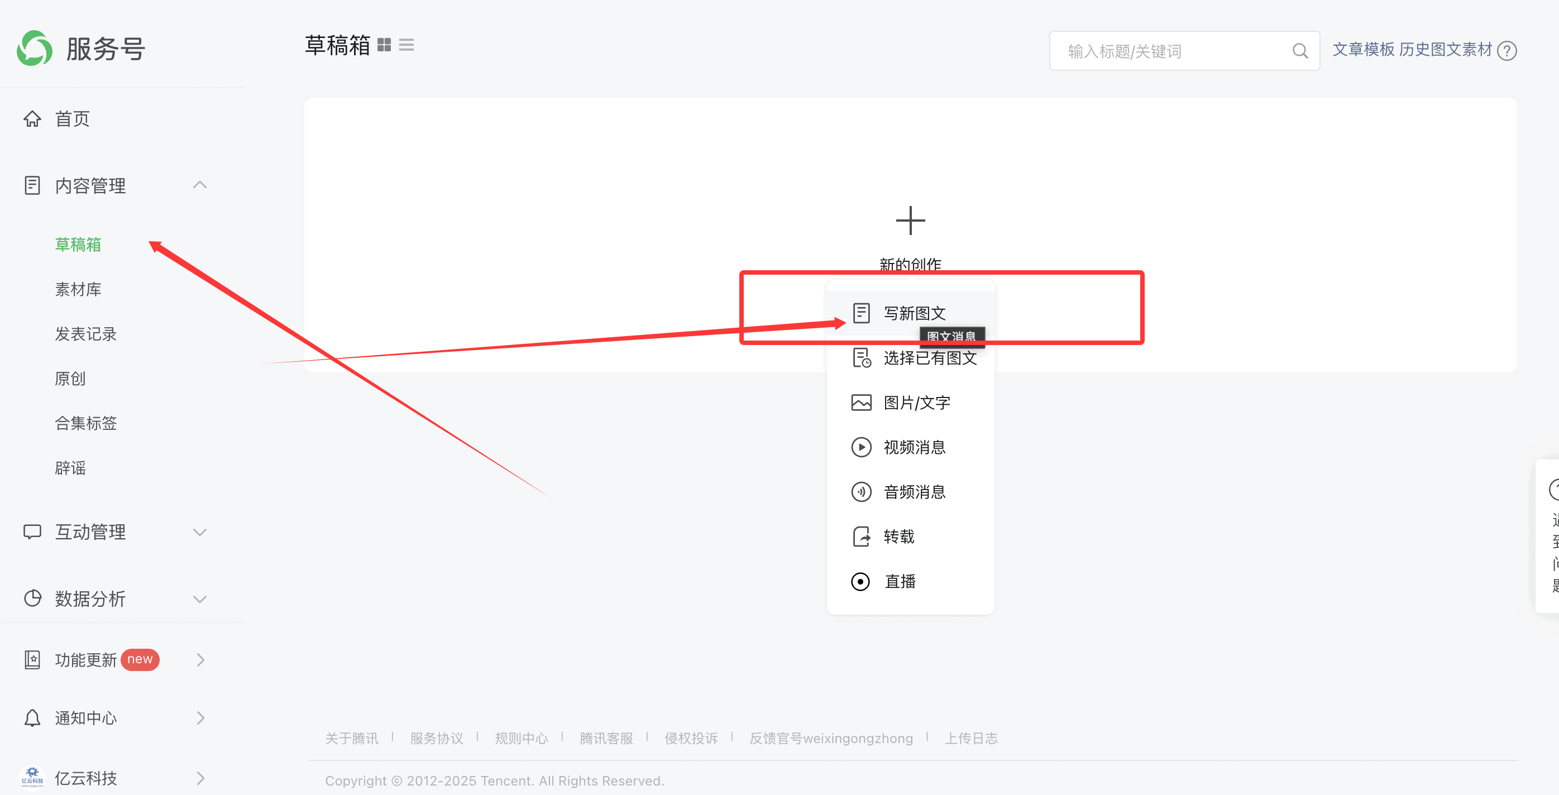Screen dimensions: 1559x795
Task: Switch drafts to grid view
Action: (384, 45)
